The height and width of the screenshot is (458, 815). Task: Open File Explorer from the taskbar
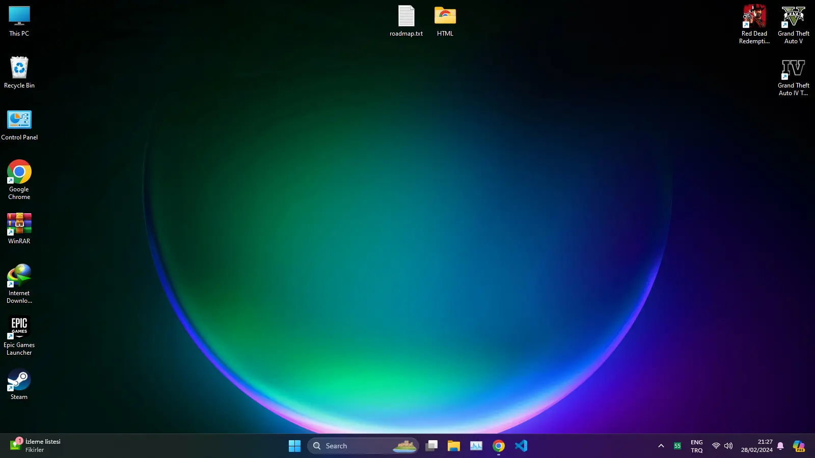pyautogui.click(x=454, y=446)
